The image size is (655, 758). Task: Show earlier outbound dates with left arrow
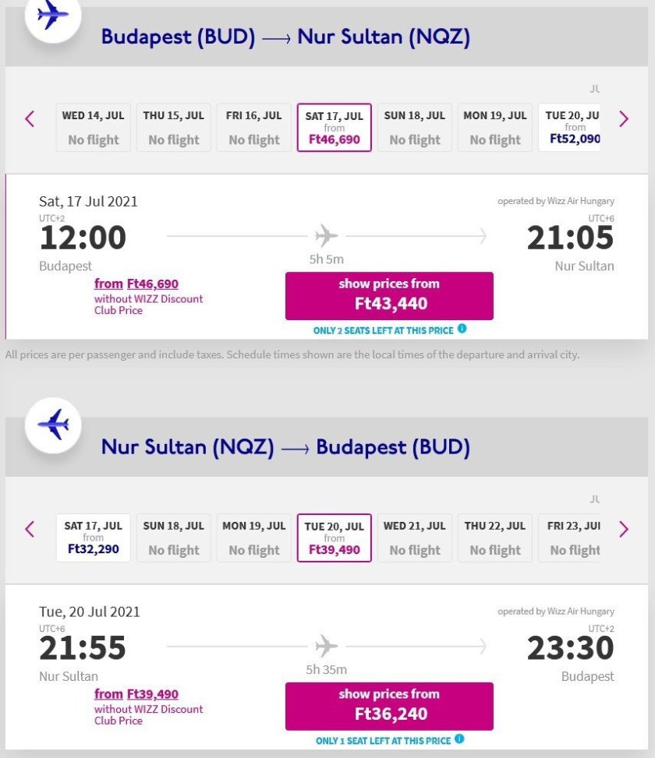(30, 119)
